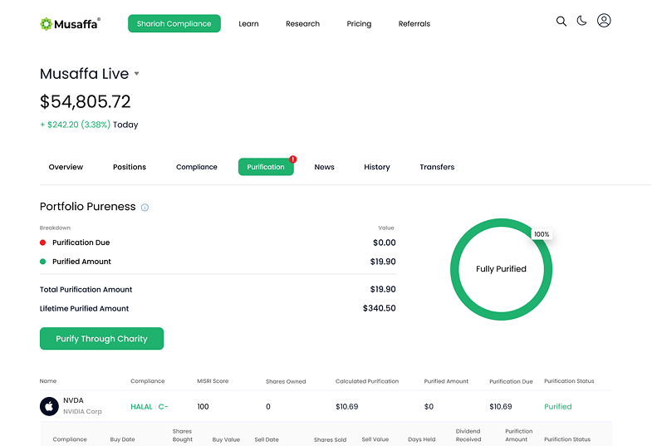Click the Fully Purified donut chart center
Image resolution: width=652 pixels, height=446 pixels.
coord(501,269)
